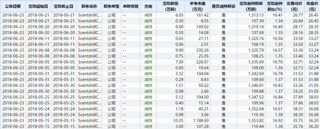The height and width of the screenshot is (129, 320).
Task: Click the 28.17 average price cell
Action: [294, 27]
